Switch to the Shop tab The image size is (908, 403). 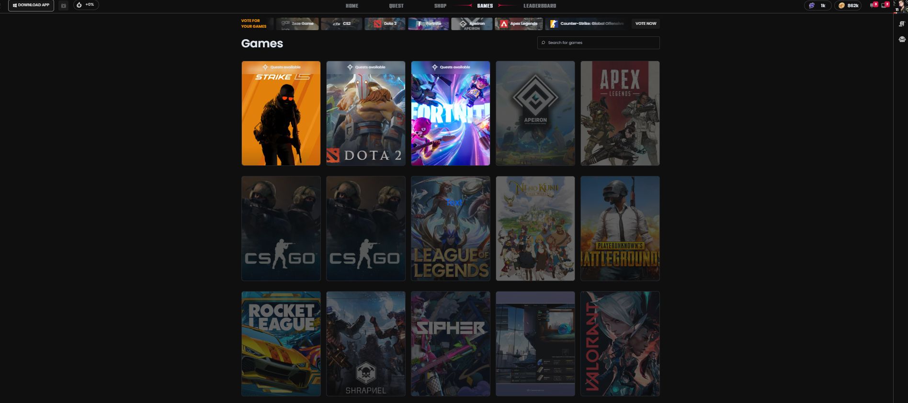click(440, 6)
